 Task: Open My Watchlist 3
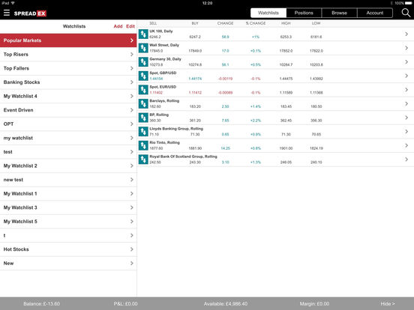click(68, 207)
